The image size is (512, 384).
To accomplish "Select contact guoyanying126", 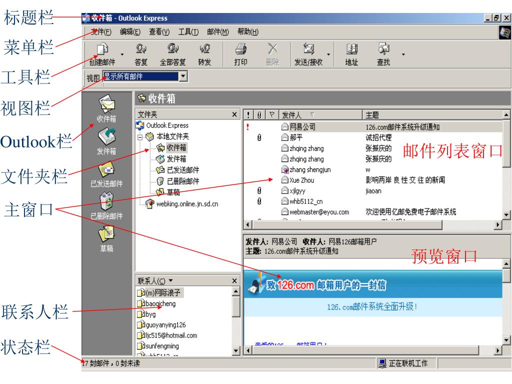I will tap(161, 325).
